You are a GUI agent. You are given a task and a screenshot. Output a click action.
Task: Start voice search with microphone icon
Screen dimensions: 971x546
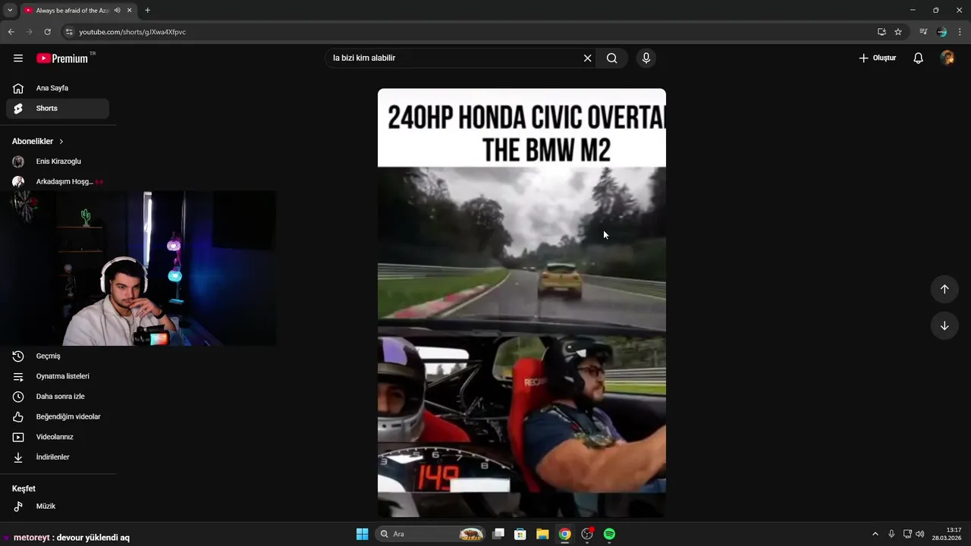point(646,58)
